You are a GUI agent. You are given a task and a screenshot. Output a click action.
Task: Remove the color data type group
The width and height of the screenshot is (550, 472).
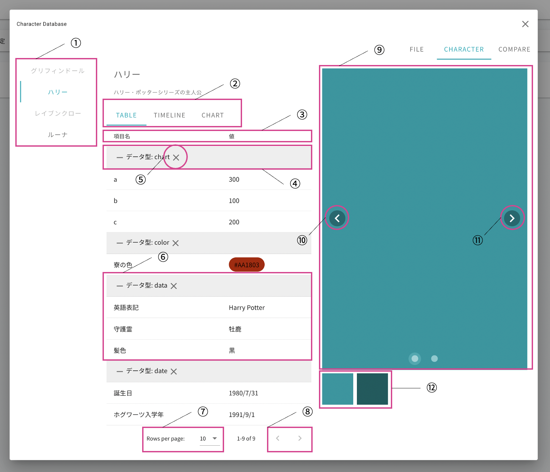pyautogui.click(x=175, y=243)
